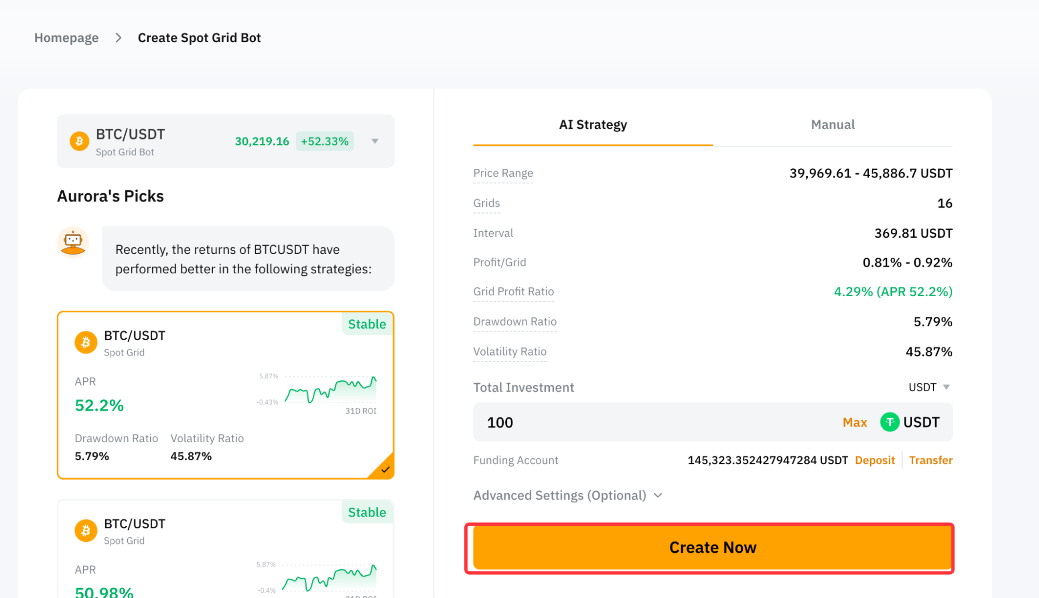This screenshot has height=598, width=1039.
Task: Click Bitcoin icon on 50.98% APR card
Action: [x=86, y=530]
